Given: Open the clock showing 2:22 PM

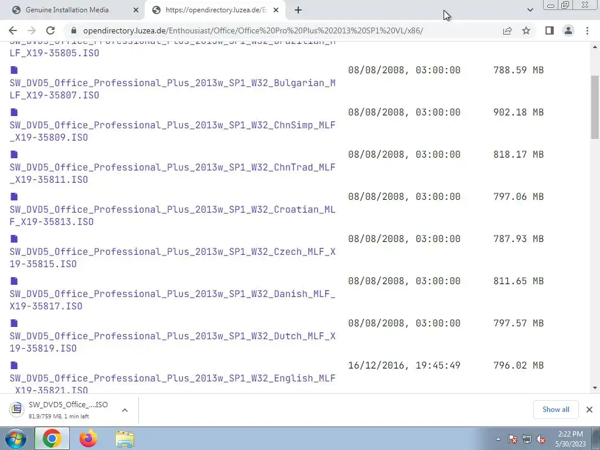Looking at the screenshot, I should (570, 439).
